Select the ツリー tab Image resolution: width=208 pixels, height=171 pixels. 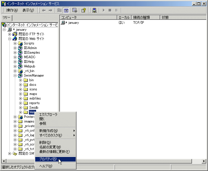[7, 18]
